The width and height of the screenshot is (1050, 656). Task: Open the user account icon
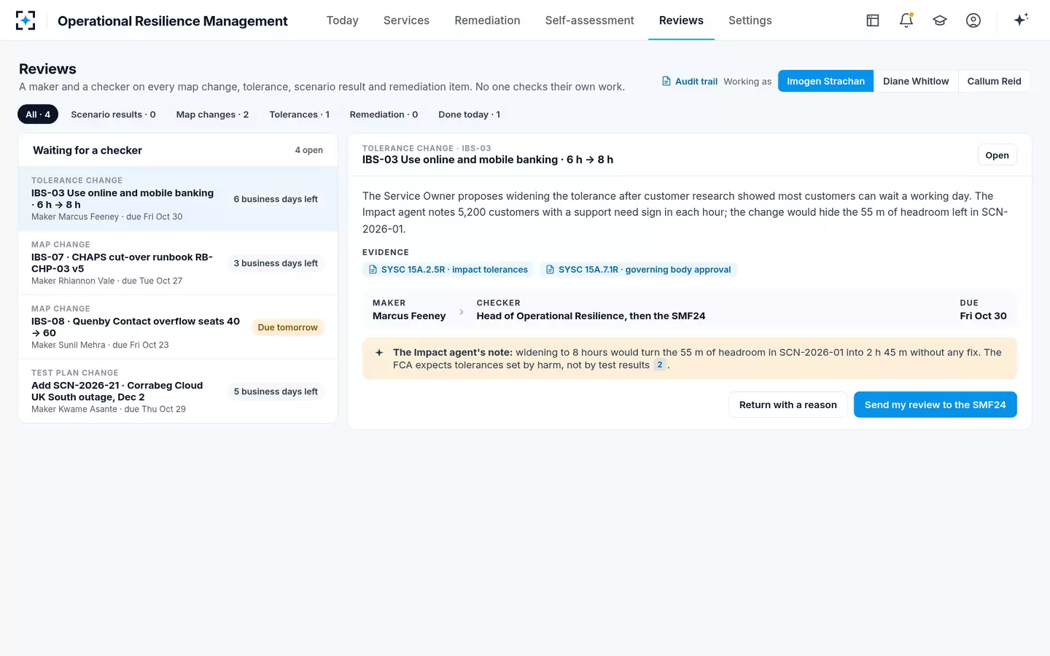point(973,20)
